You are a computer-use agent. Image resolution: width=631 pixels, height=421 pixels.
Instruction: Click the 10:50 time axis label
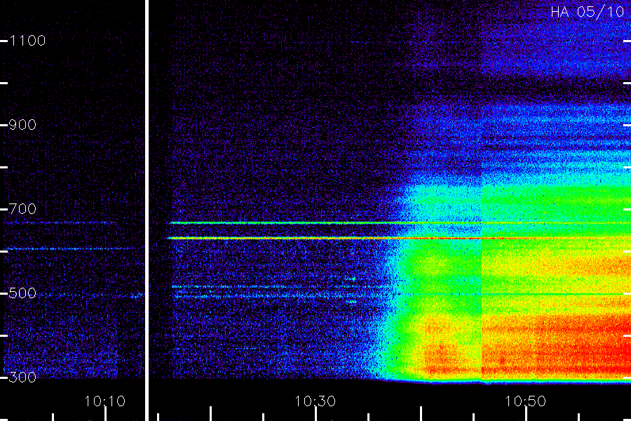tap(525, 401)
